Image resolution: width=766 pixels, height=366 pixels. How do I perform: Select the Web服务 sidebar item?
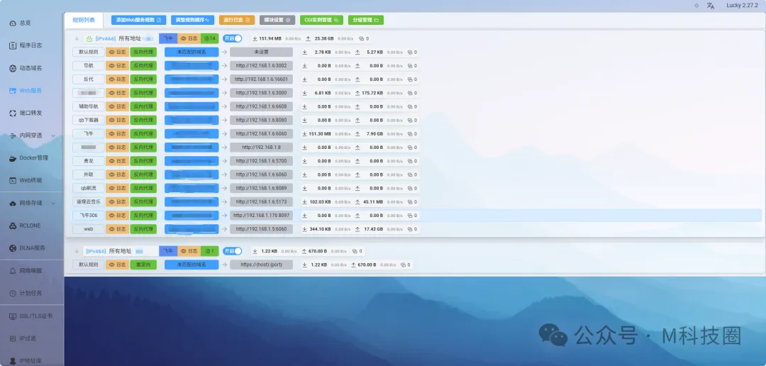click(x=26, y=90)
